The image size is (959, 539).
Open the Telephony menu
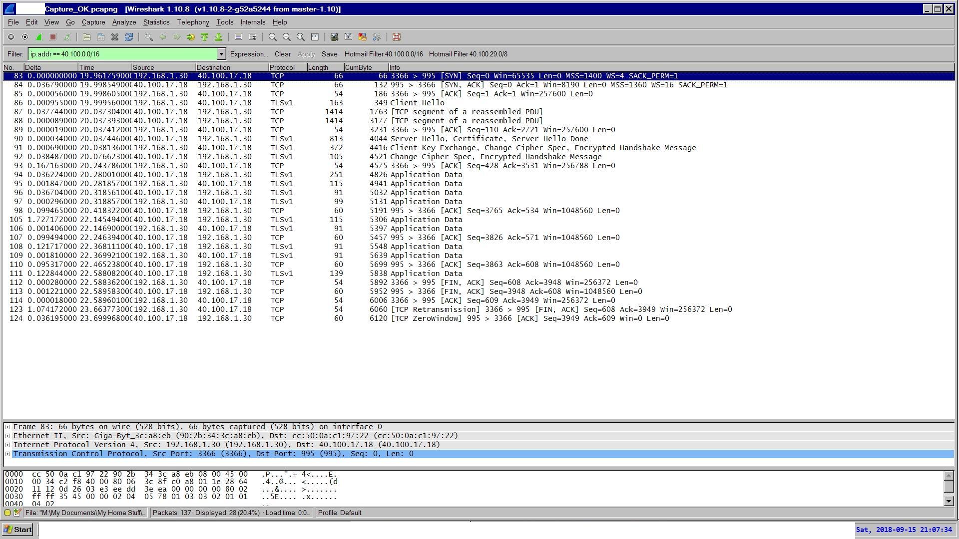coord(193,22)
